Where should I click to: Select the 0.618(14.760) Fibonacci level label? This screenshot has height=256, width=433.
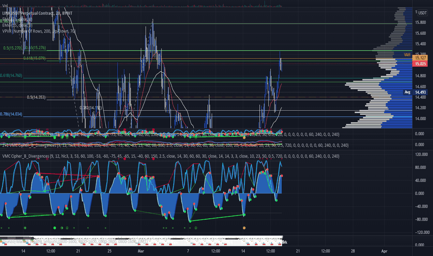click(11, 75)
